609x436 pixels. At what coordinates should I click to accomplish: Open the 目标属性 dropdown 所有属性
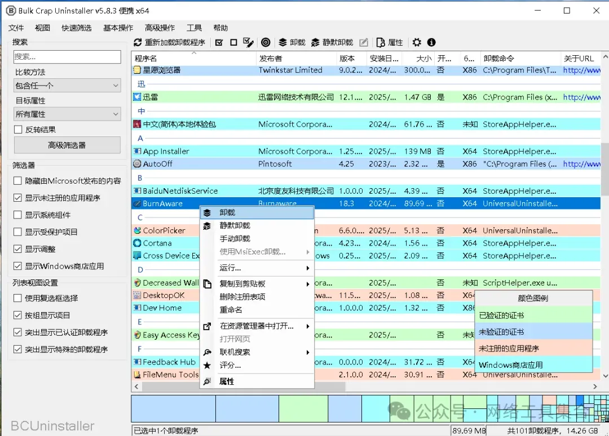click(67, 114)
